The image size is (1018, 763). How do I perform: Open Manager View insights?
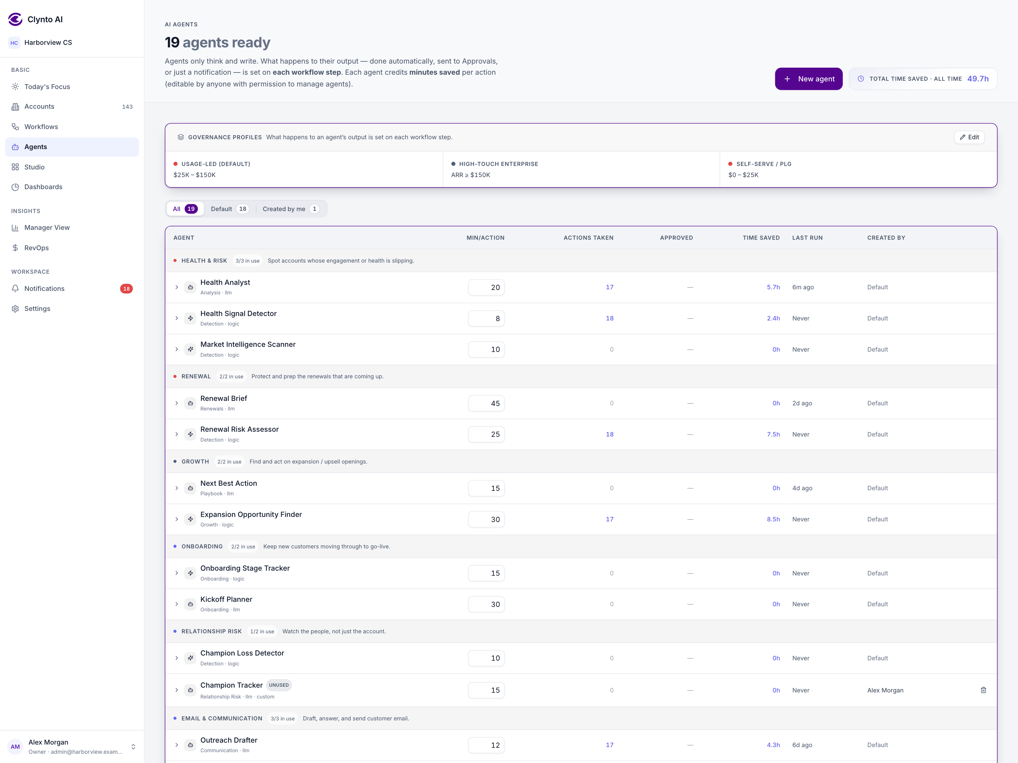click(72, 228)
